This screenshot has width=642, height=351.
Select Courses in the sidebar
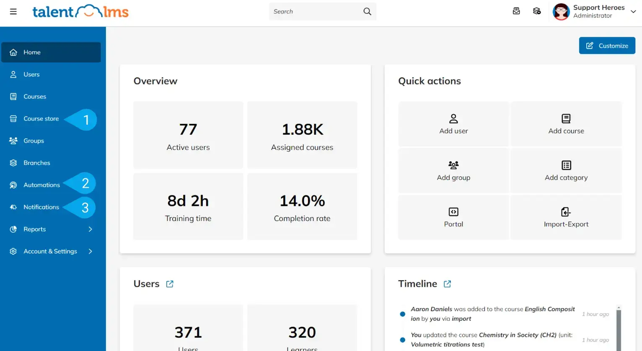click(x=35, y=96)
